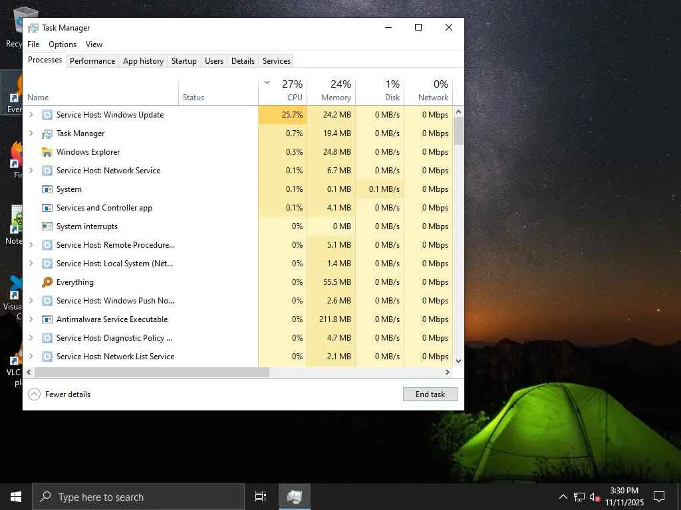Open the network status tray icon
681x510 pixels.
coord(579,497)
